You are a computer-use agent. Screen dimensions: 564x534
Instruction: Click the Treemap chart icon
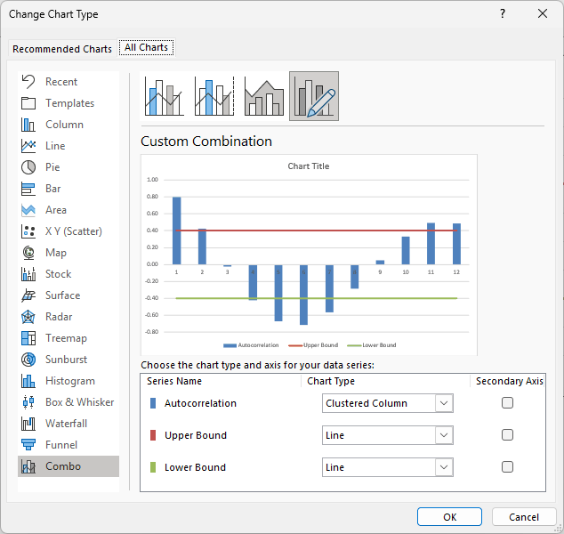28,338
